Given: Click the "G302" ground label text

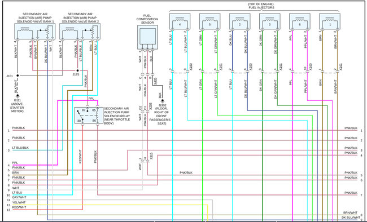Looking at the screenshot, I should pos(163,105).
